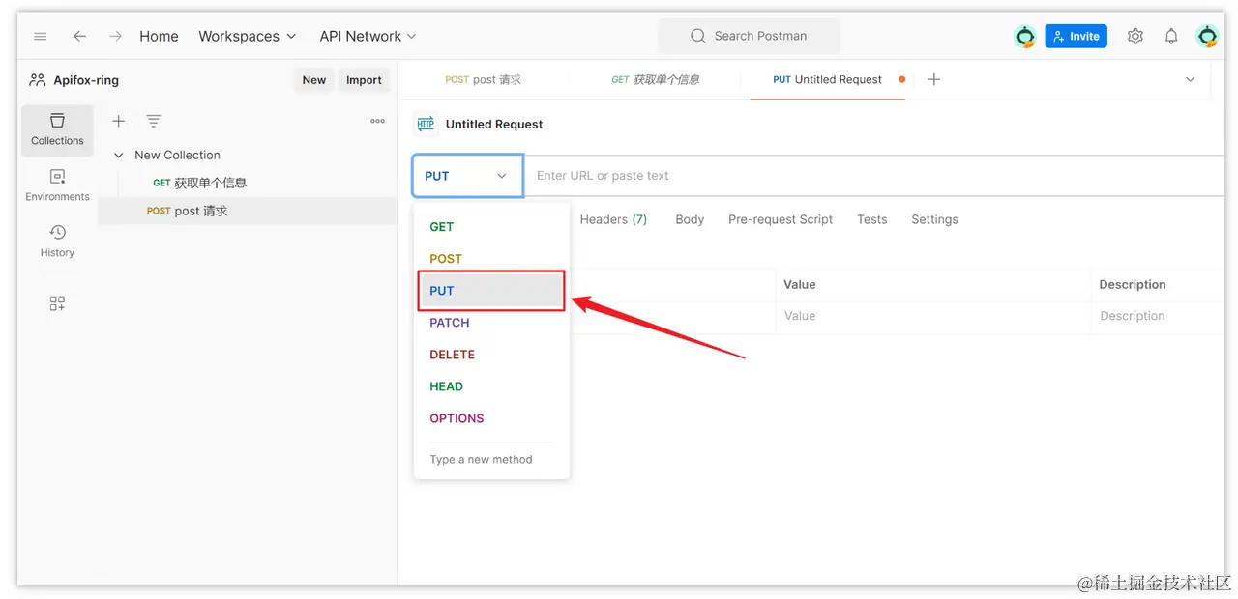Expand the API Network dropdown
1238x599 pixels.
tap(368, 36)
